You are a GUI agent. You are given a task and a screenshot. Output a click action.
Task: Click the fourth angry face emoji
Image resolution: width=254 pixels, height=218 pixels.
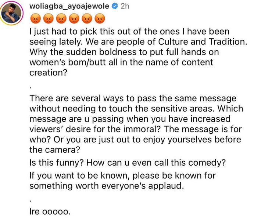coord(74,17)
